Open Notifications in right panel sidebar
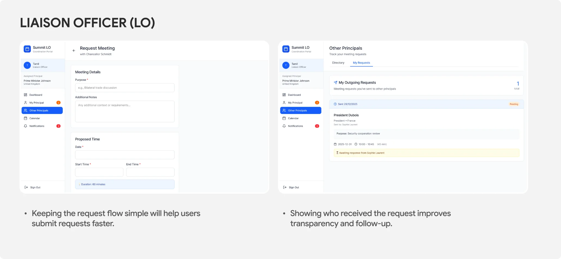Image resolution: width=561 pixels, height=259 pixels. [x=300, y=126]
